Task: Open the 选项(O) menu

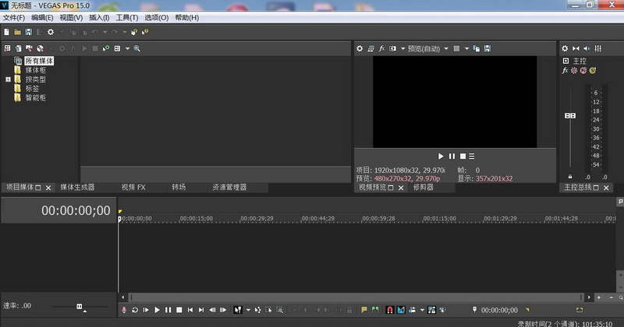Action: click(157, 18)
